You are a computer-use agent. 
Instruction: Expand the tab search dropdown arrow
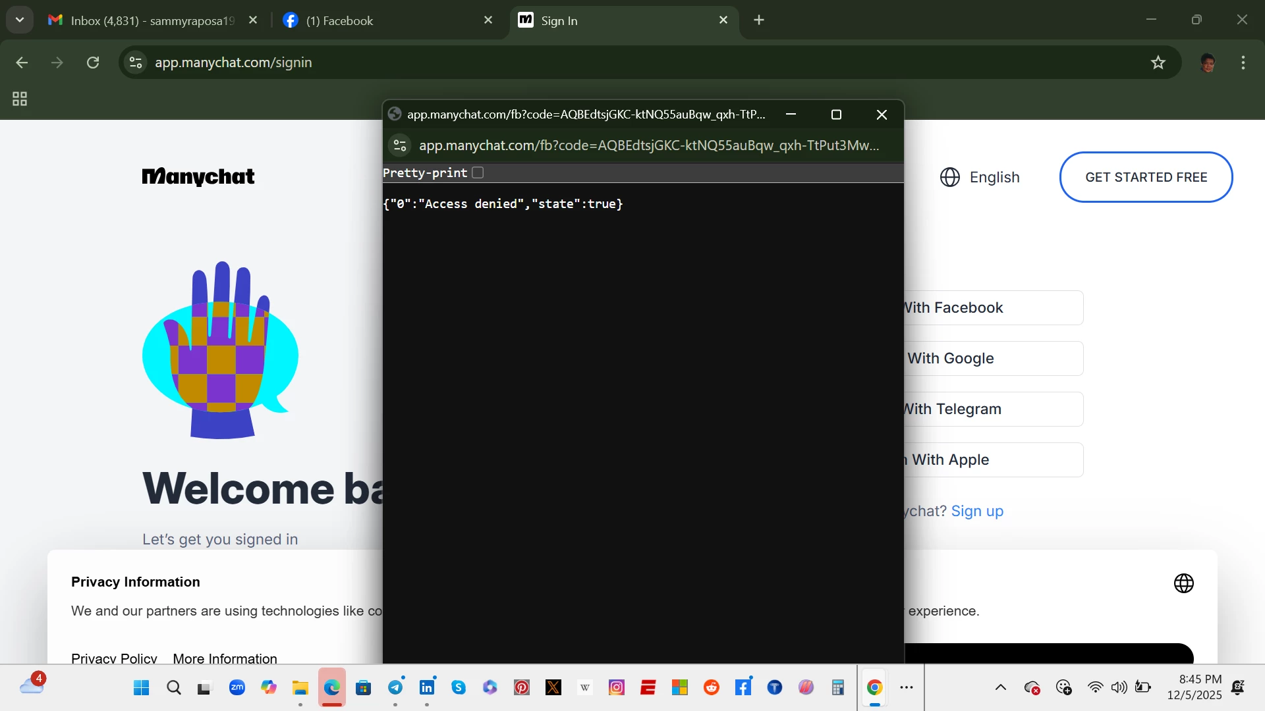20,20
